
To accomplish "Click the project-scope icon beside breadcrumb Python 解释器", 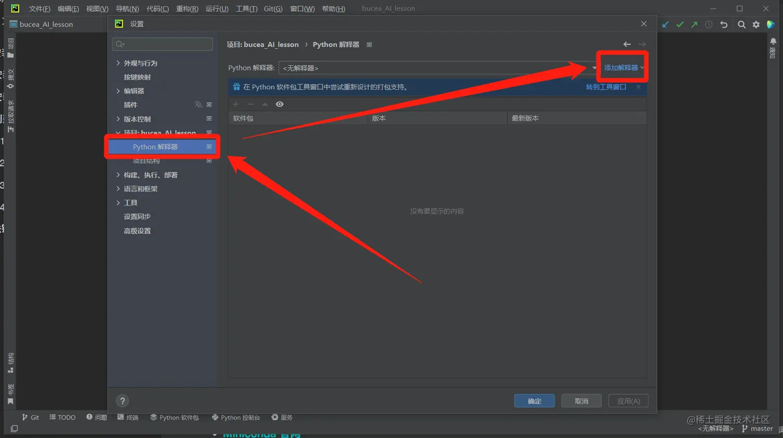I will pyautogui.click(x=369, y=44).
